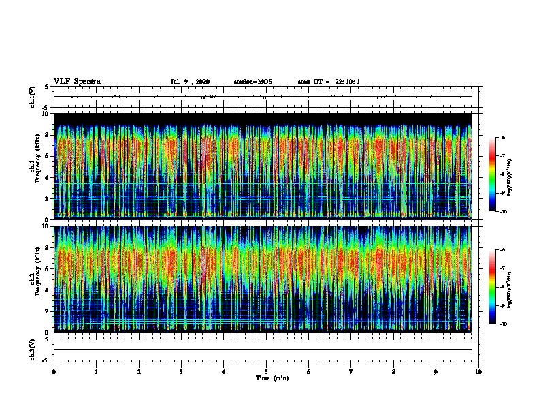Click the ch.2 spectrogram color scale bar
Image resolution: width=539 pixels, height=417 pixels.
point(493,287)
